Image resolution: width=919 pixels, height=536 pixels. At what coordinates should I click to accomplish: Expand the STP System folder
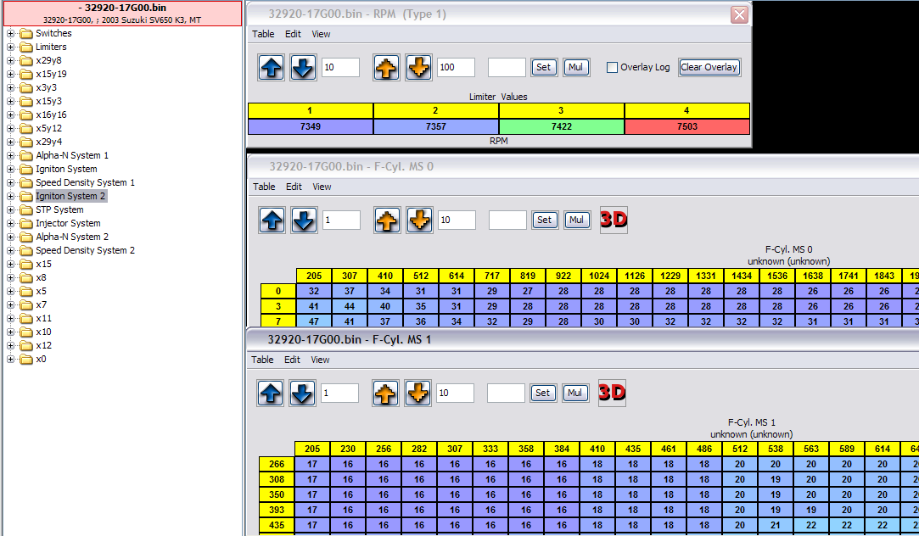11,209
